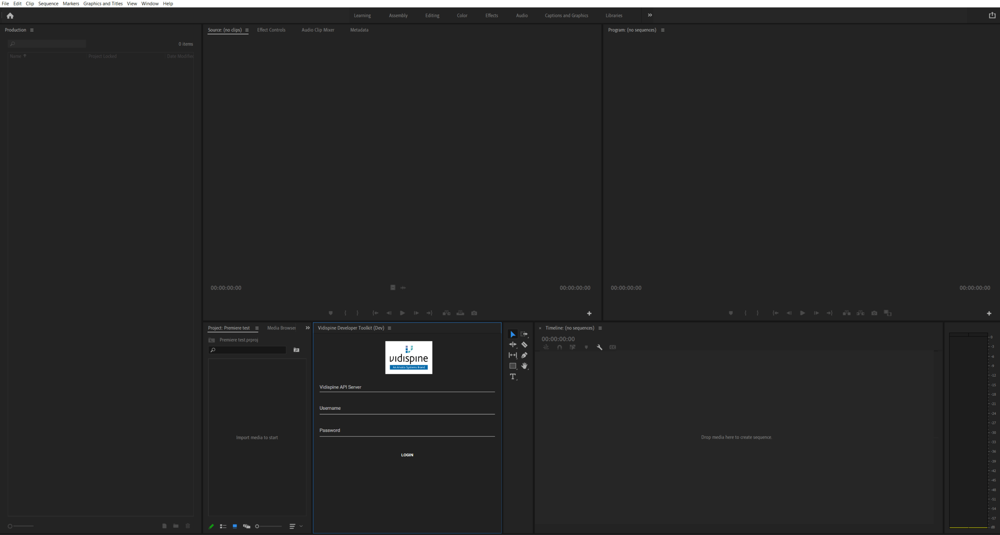Select the Rectangle tool
Image resolution: width=1000 pixels, height=535 pixels.
[513, 366]
